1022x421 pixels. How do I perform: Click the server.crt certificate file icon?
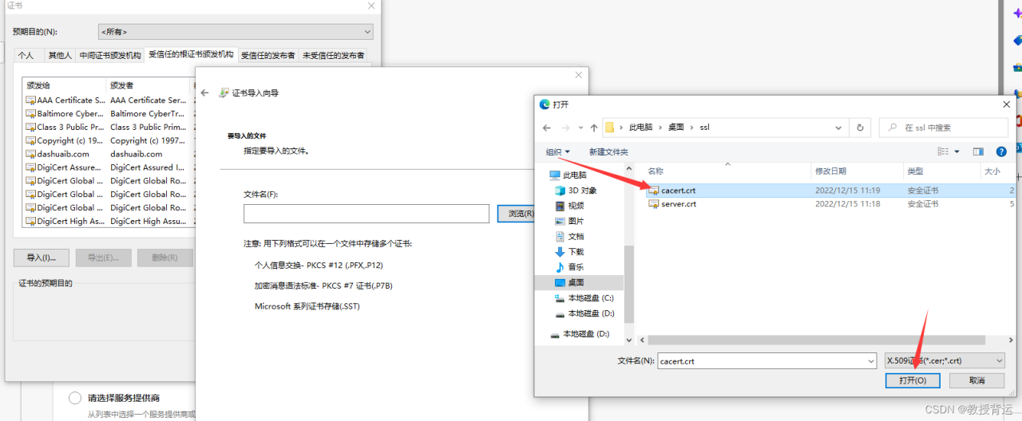coord(653,204)
